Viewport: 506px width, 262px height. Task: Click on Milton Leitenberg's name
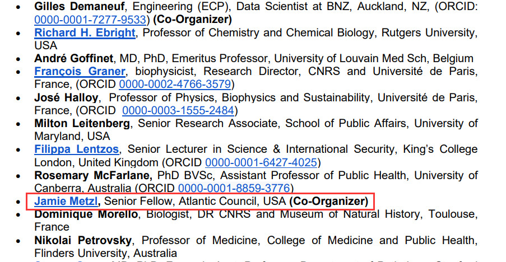pyautogui.click(x=82, y=123)
